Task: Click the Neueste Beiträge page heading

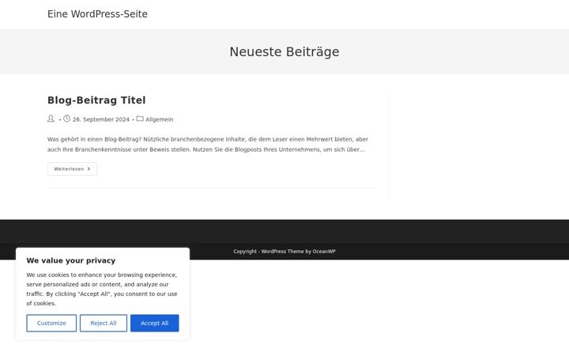Action: coord(284,51)
